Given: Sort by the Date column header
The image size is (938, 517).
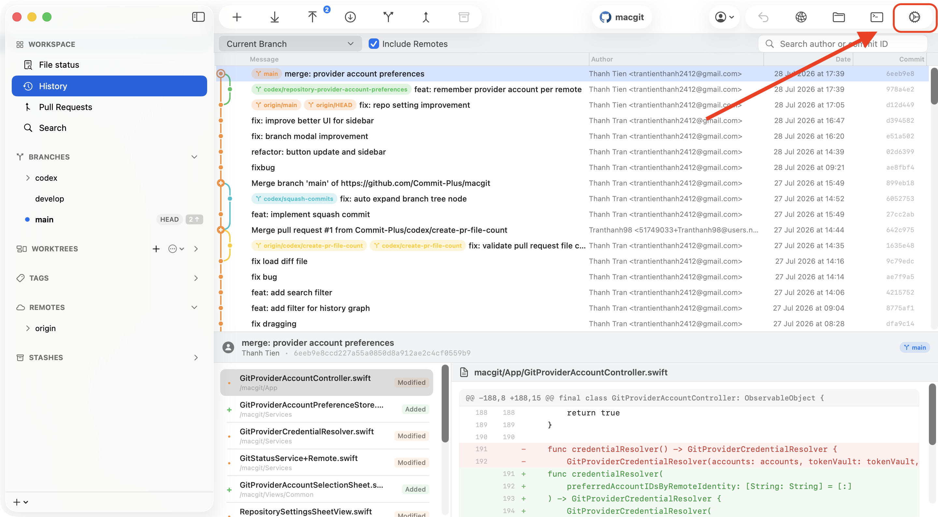Looking at the screenshot, I should point(808,59).
